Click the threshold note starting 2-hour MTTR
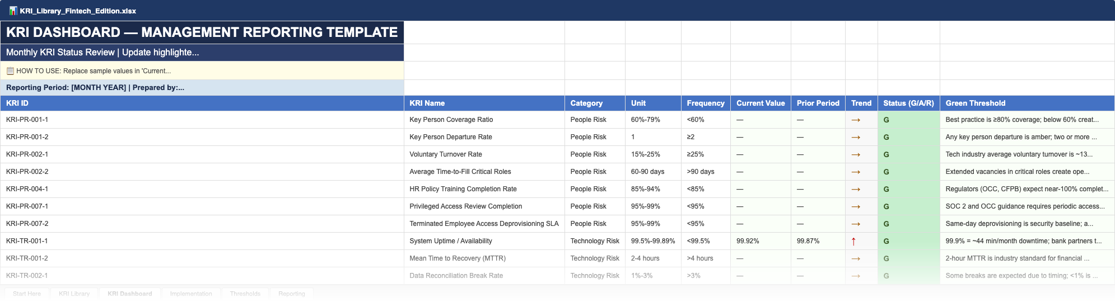This screenshot has height=302, width=1115. pyautogui.click(x=1027, y=258)
